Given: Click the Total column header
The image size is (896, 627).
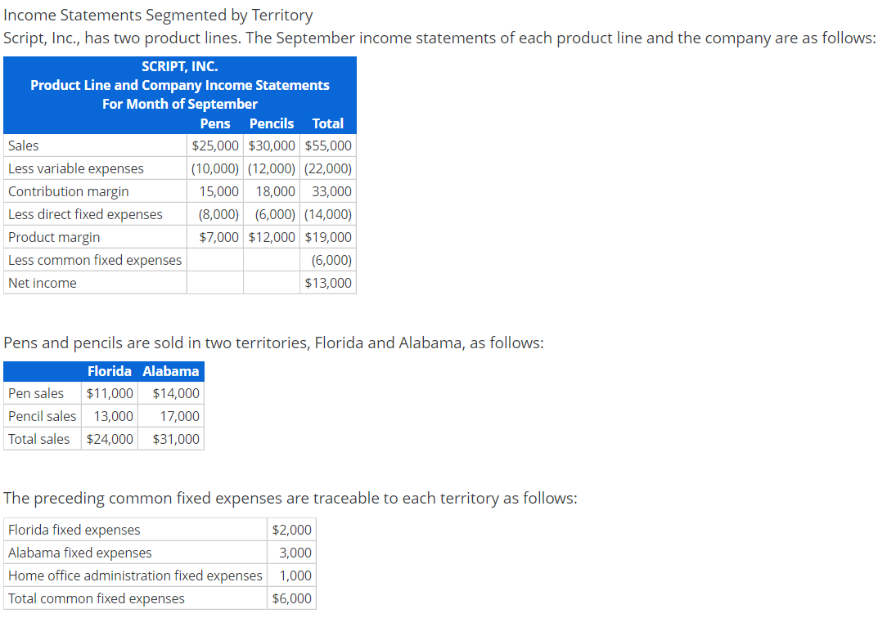Looking at the screenshot, I should point(327,123).
